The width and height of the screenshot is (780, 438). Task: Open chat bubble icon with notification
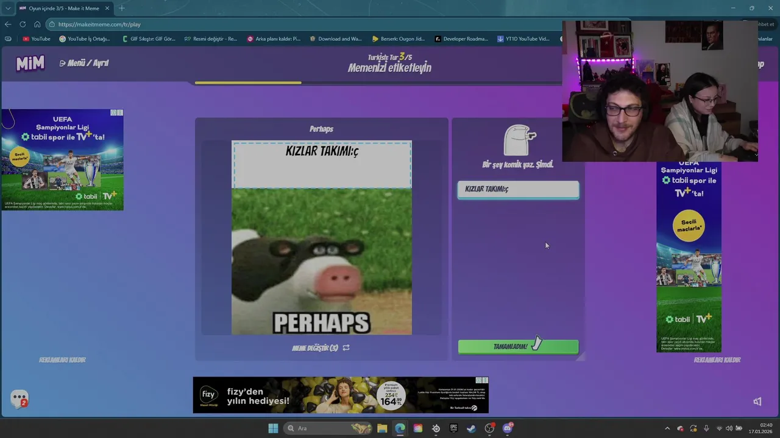(x=19, y=398)
